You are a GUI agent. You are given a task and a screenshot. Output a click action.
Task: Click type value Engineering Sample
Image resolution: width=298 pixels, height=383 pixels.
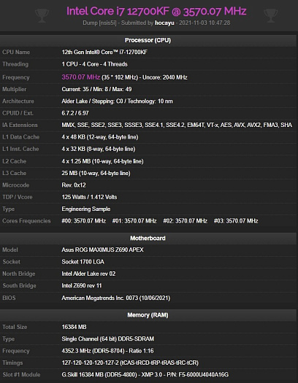point(86,209)
